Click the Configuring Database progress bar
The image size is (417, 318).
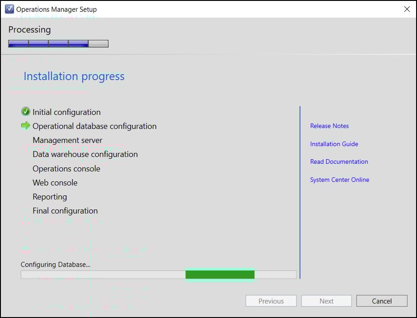point(158,275)
